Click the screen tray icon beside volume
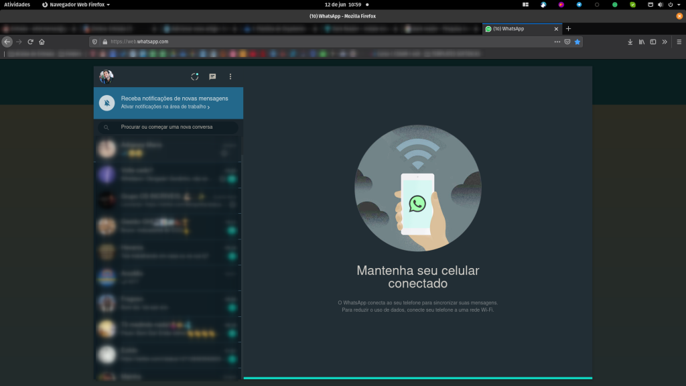The image size is (686, 386). click(x=650, y=5)
